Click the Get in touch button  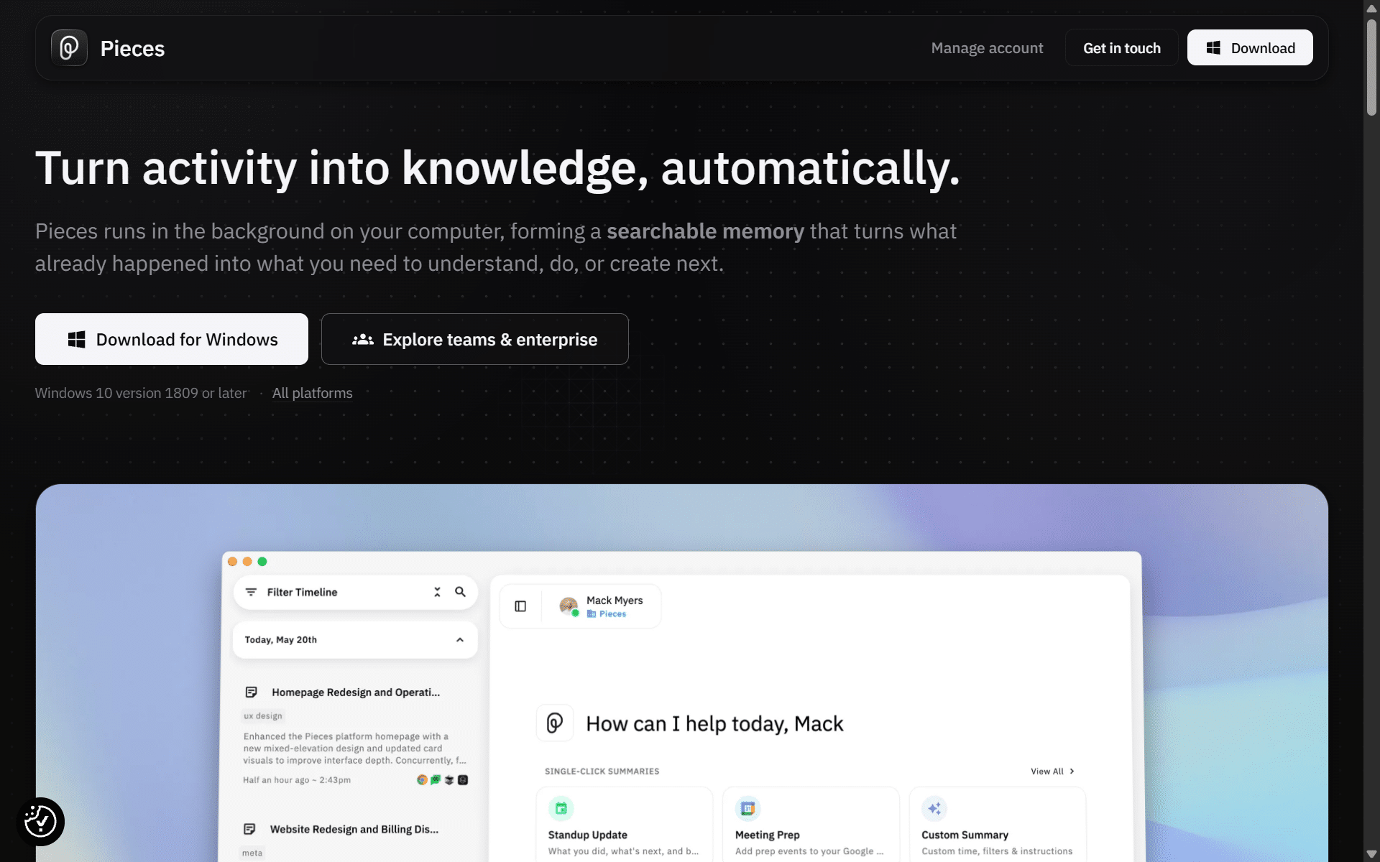(x=1121, y=48)
